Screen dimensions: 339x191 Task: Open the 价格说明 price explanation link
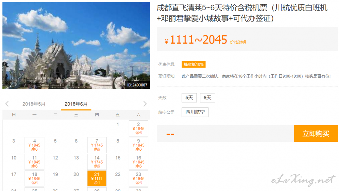coord(238,42)
